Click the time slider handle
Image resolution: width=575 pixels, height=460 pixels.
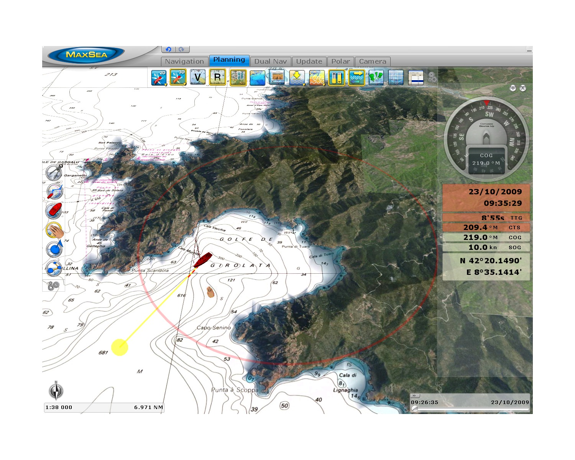414,409
